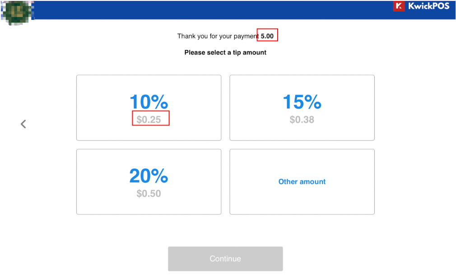Click the $0.25 tip value
The width and height of the screenshot is (456, 278).
coord(149,120)
